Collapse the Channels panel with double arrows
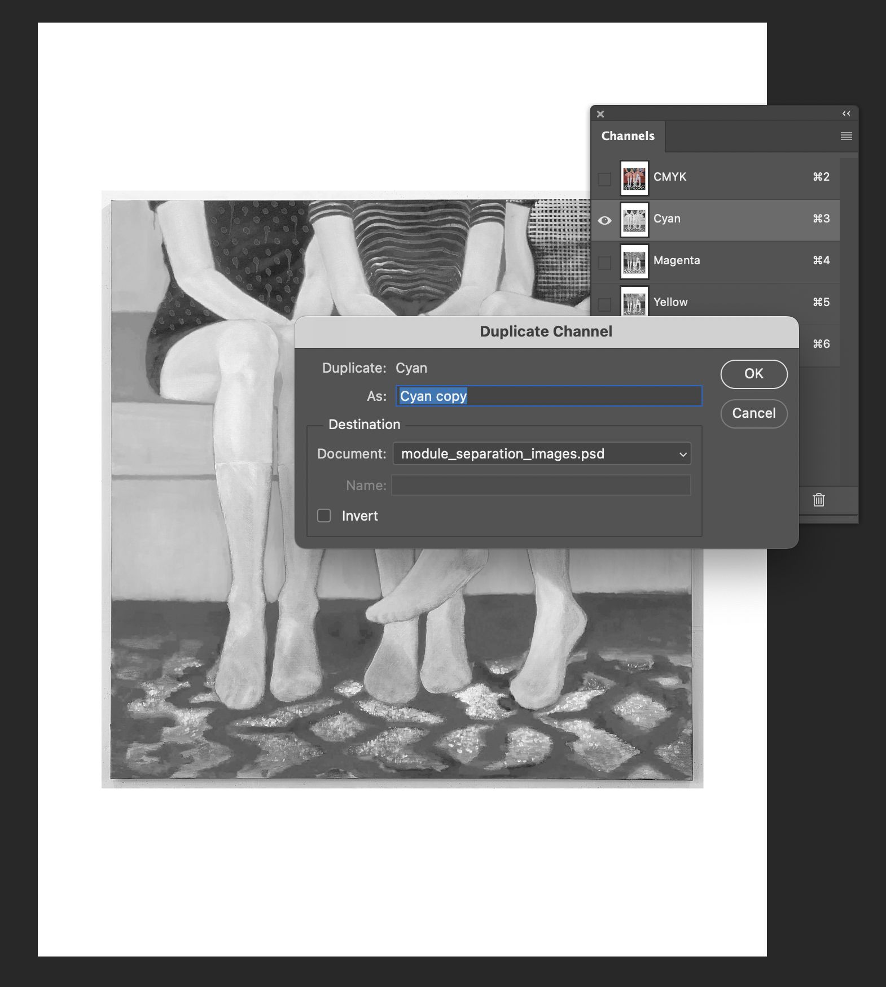This screenshot has height=987, width=886. [x=846, y=113]
